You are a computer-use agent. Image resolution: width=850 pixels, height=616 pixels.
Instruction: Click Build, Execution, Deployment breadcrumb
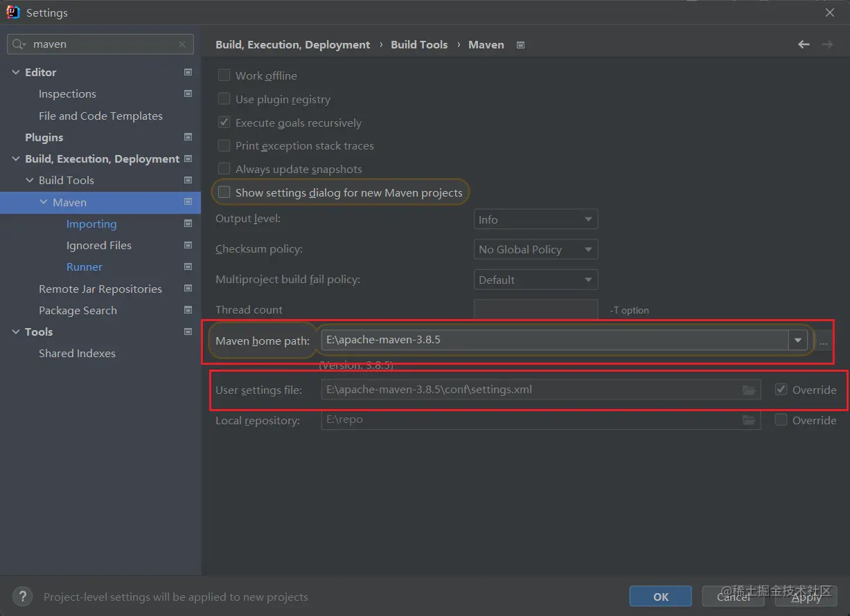coord(292,44)
